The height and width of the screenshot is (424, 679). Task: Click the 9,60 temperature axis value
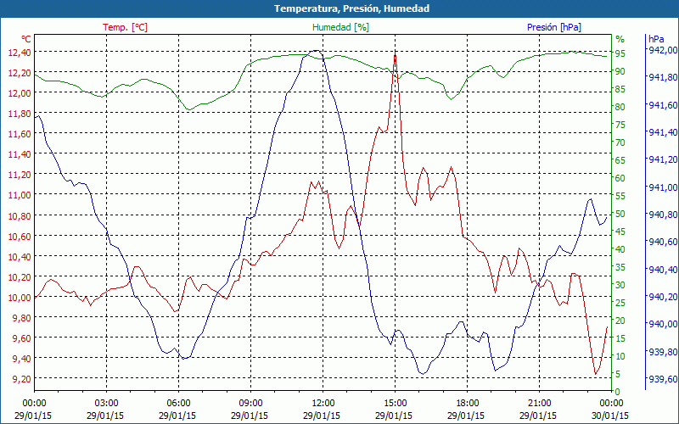pyautogui.click(x=21, y=338)
